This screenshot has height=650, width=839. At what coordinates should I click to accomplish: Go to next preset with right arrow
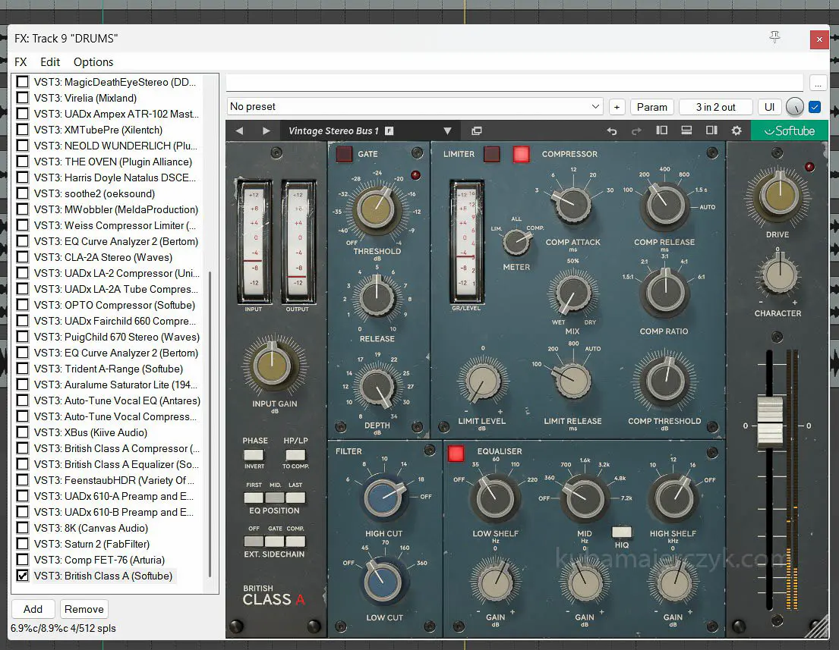coord(266,130)
